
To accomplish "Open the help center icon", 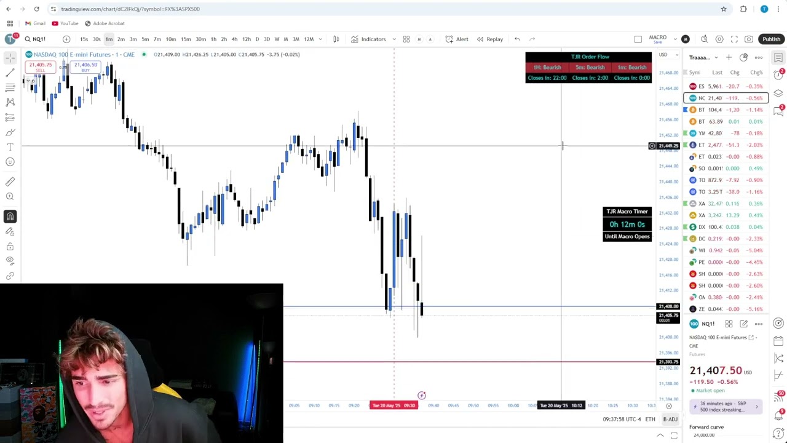I will [x=778, y=434].
